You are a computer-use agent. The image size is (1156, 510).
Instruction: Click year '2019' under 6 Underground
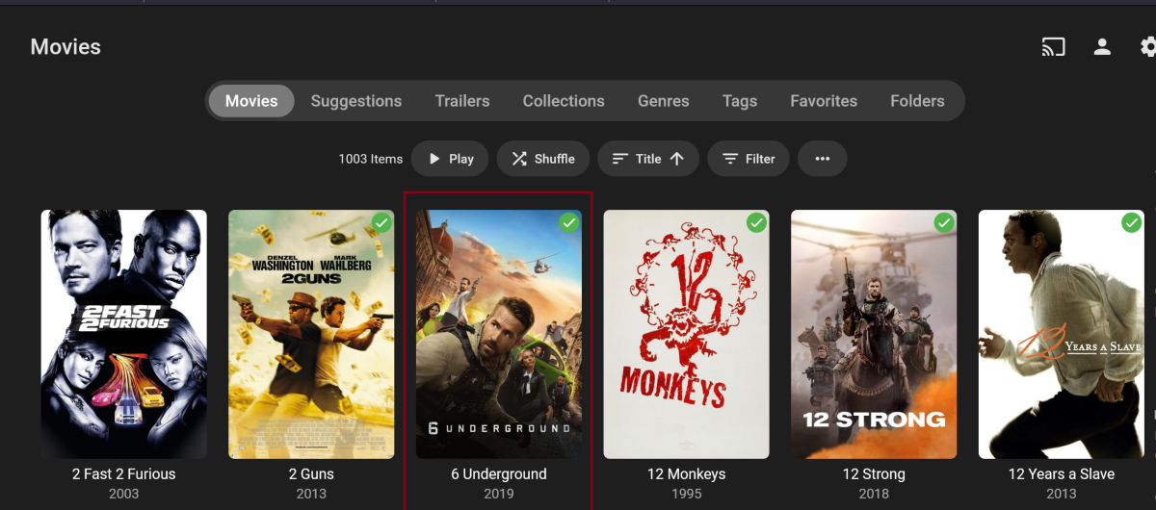[499, 494]
